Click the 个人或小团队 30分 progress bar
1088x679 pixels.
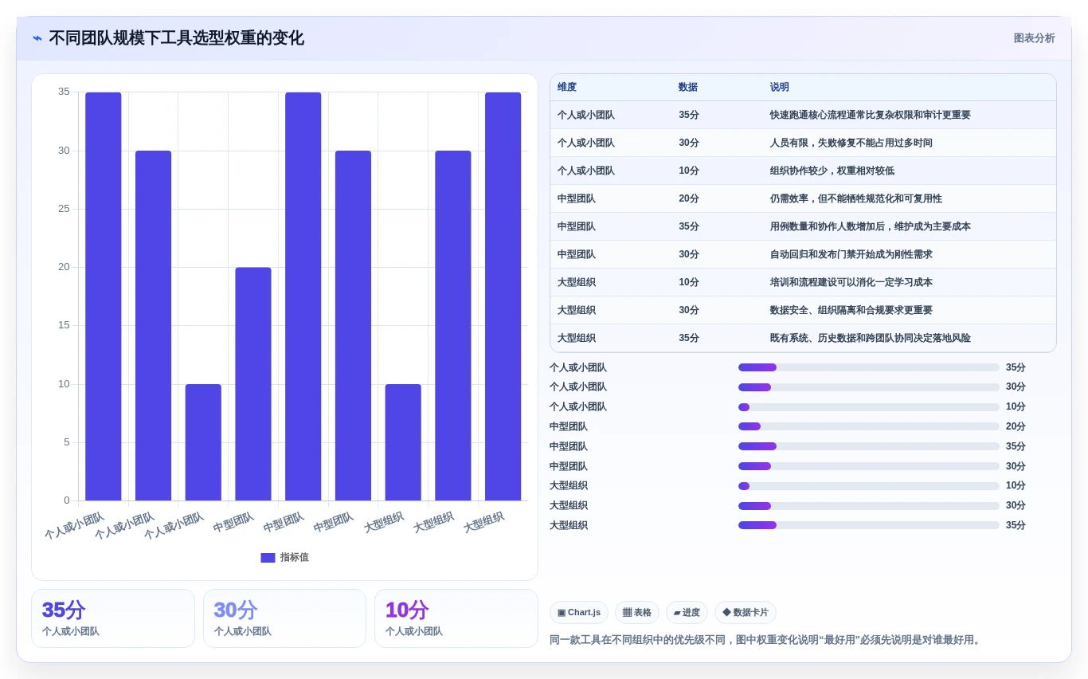[868, 387]
